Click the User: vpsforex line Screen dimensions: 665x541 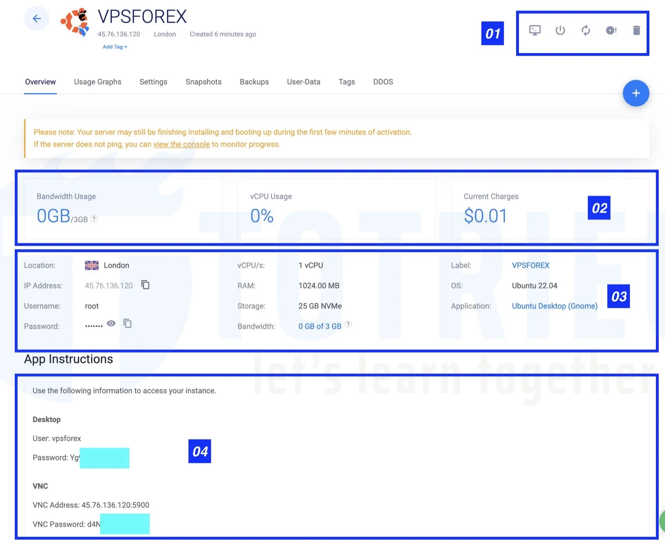[57, 438]
